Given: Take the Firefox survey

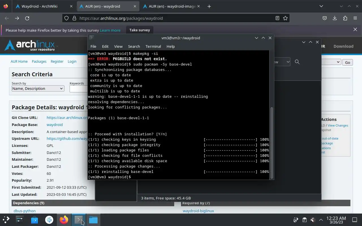Looking at the screenshot, I should (140, 30).
